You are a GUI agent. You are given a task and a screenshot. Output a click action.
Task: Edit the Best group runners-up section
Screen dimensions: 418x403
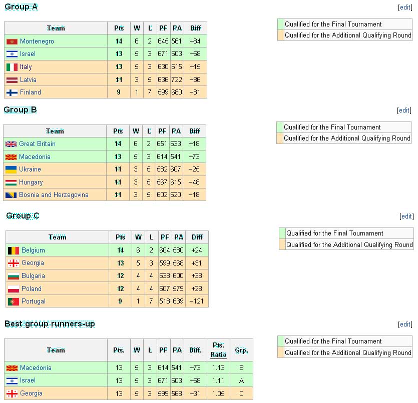pos(405,324)
